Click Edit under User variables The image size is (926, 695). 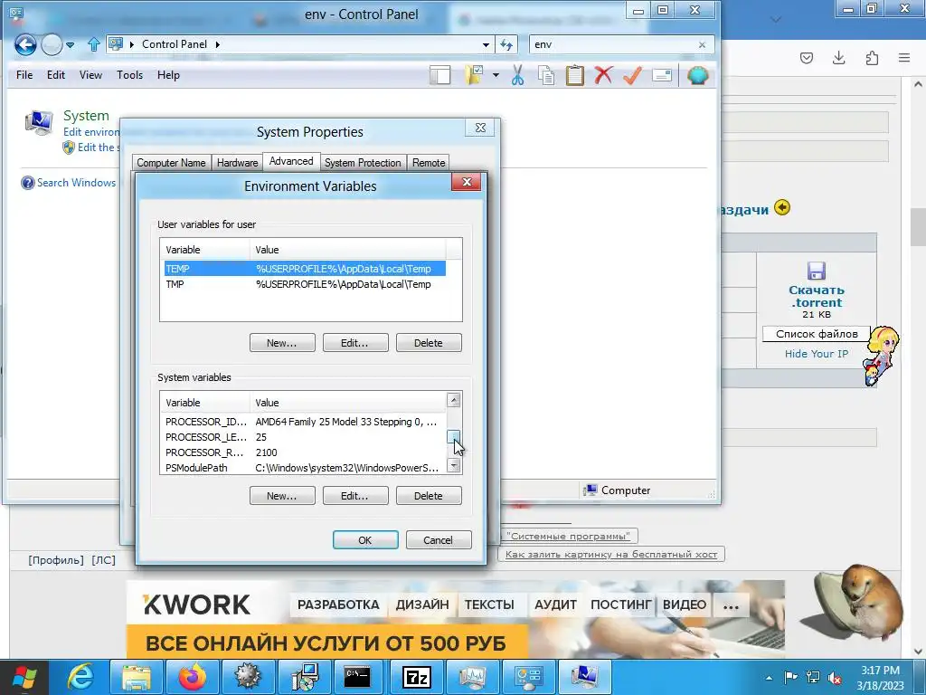355,343
